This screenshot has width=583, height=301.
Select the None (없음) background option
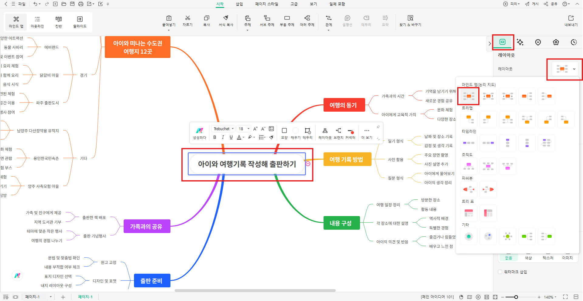click(509, 258)
